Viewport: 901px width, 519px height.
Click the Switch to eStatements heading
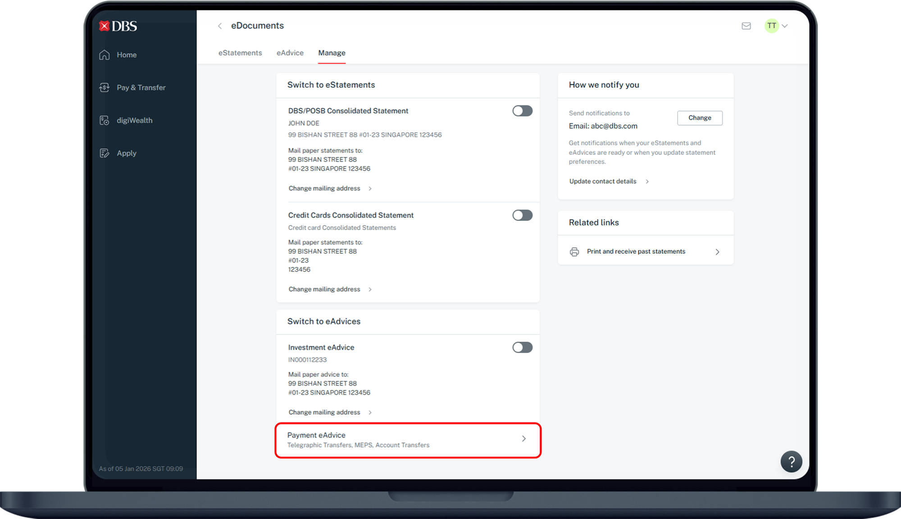tap(331, 85)
